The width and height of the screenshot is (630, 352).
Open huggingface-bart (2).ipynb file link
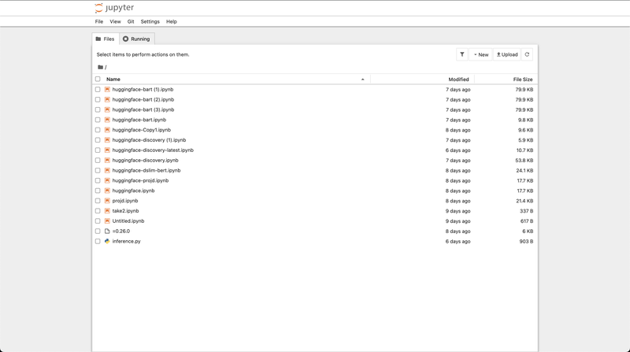click(143, 100)
